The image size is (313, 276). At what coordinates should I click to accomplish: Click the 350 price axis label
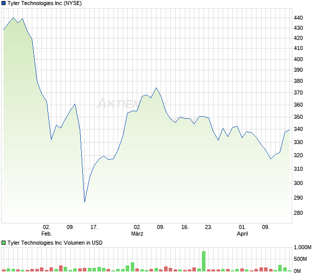[298, 117]
